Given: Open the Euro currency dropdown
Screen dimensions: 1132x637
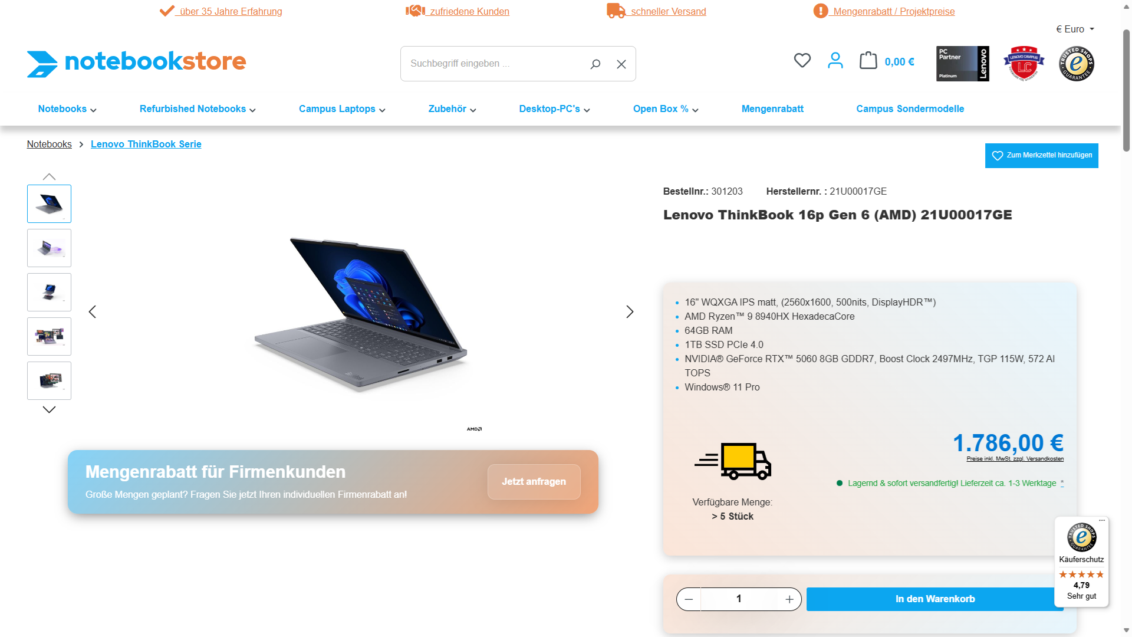Looking at the screenshot, I should (1075, 29).
